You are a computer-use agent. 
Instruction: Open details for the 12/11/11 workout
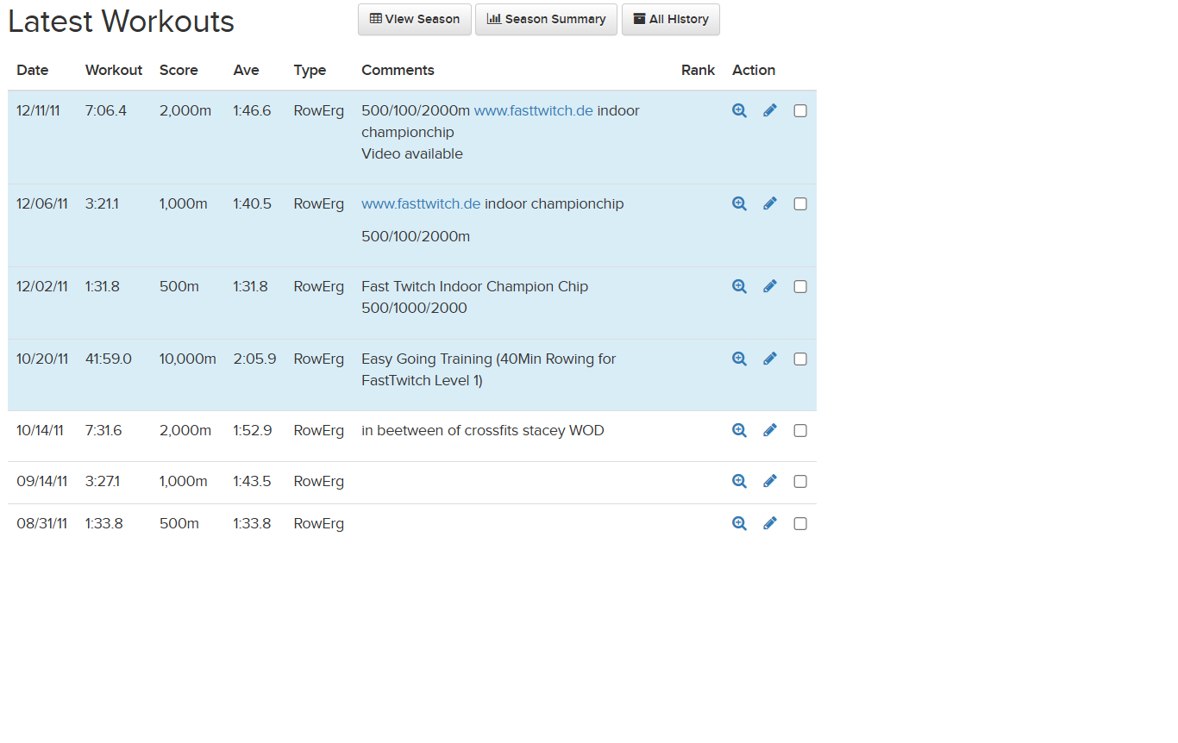(x=739, y=110)
